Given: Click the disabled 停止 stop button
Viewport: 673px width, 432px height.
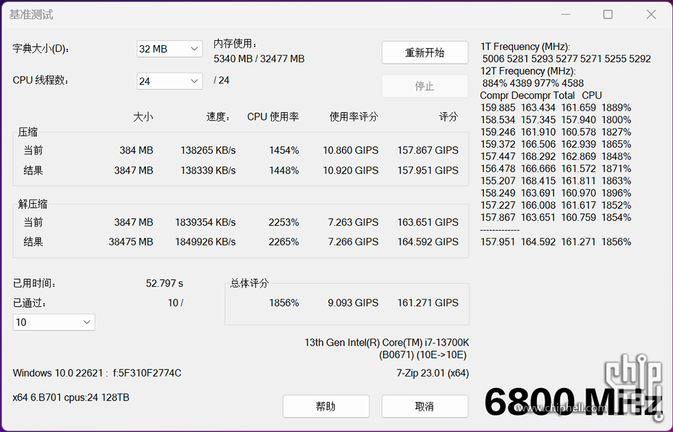Looking at the screenshot, I should click(x=425, y=86).
